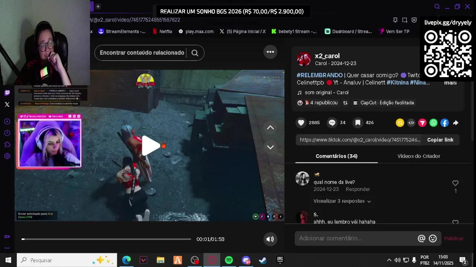Image resolution: width=476 pixels, height=267 pixels.
Task: Mute the video with the speaker button
Action: [270, 239]
